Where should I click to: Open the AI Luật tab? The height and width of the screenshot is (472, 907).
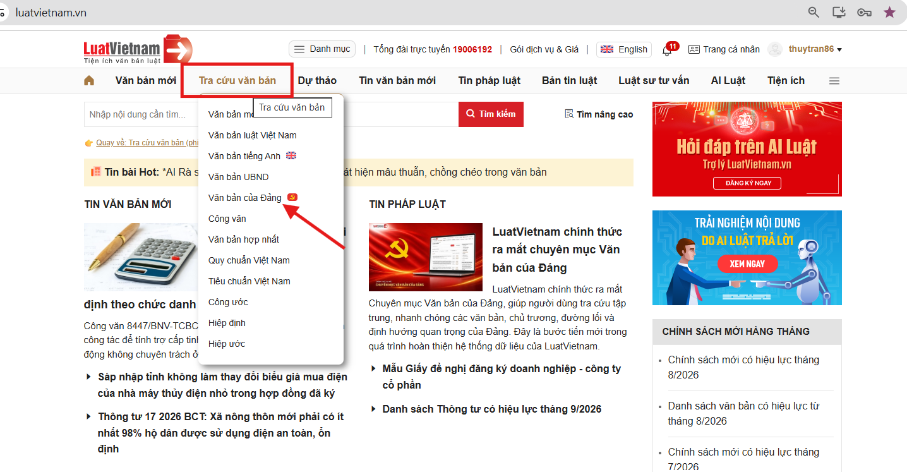(728, 81)
